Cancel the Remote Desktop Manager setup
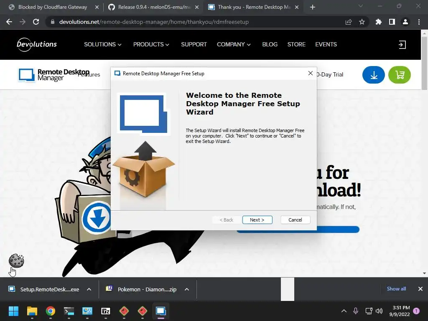The width and height of the screenshot is (428, 321). 295,220
